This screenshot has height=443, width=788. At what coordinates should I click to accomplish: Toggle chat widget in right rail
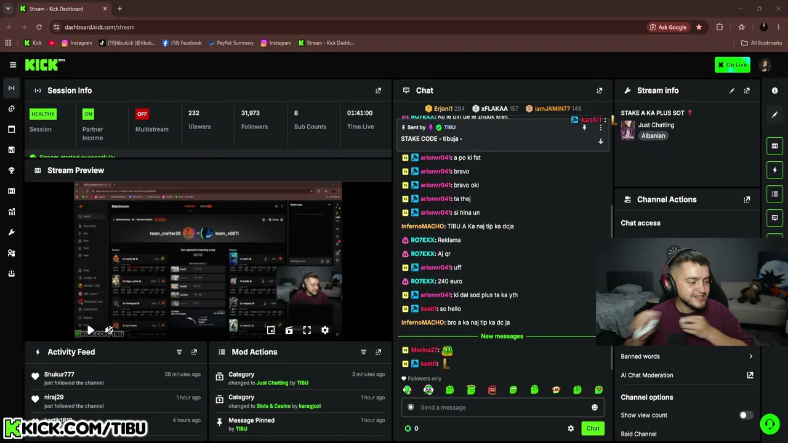click(774, 218)
